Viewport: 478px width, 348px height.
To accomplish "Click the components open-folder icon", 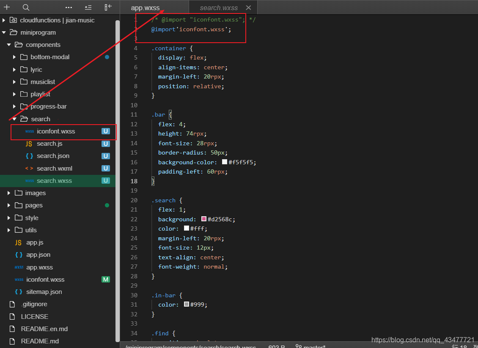I will pos(19,45).
